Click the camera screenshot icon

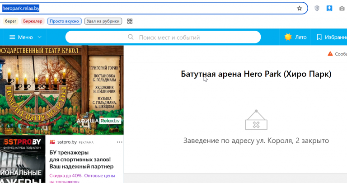click(x=342, y=9)
